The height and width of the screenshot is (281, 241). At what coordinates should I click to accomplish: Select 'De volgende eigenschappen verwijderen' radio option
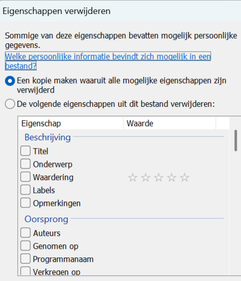[10, 104]
